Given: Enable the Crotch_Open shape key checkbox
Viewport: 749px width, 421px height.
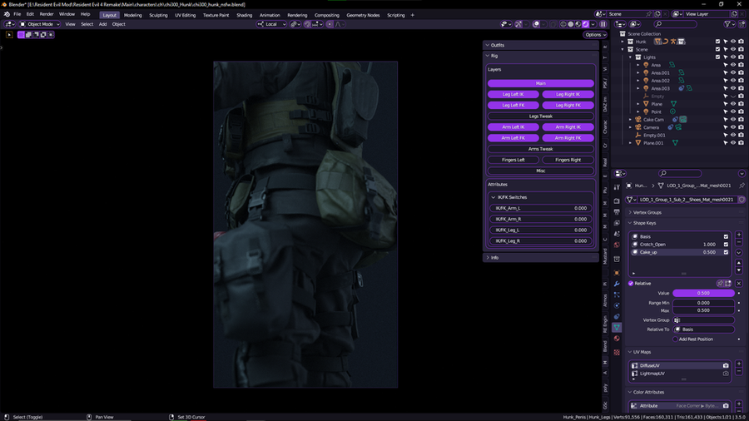Looking at the screenshot, I should [x=726, y=245].
